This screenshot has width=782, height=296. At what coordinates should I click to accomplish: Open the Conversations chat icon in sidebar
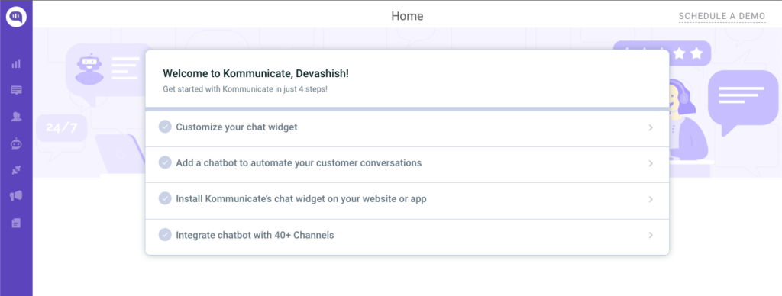(16, 90)
